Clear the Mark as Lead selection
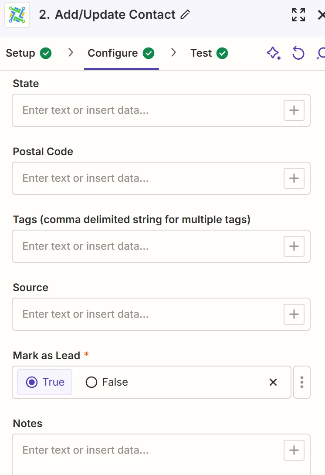Screen dimensions: 325x475 coord(273,382)
